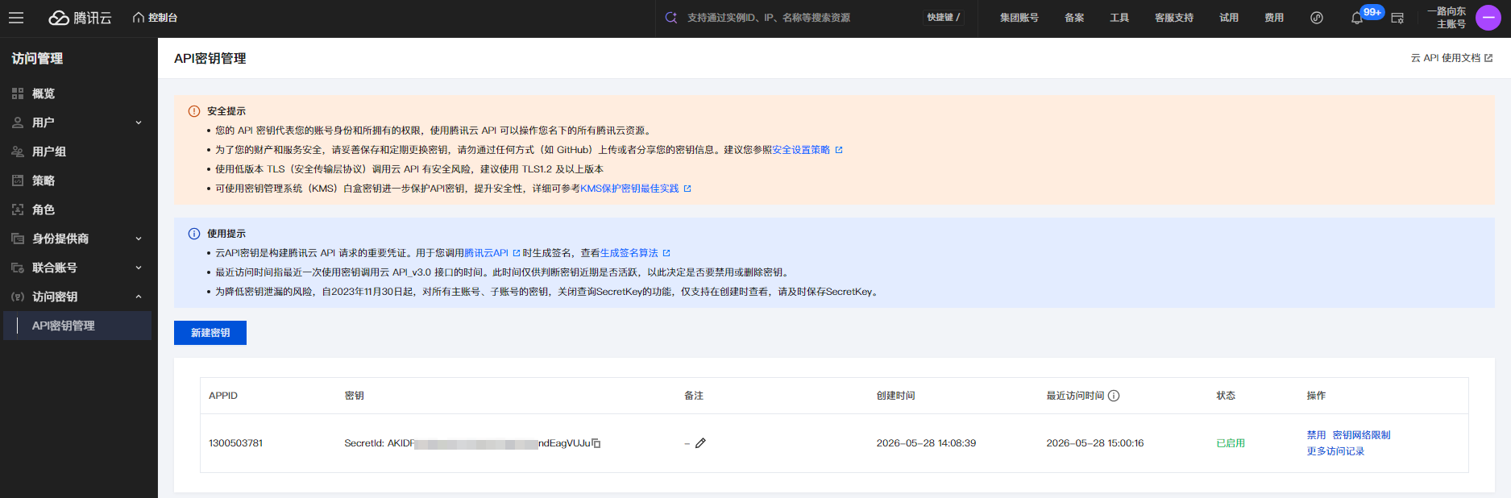Open the 费用 menu
Screen dimensions: 1511x498
point(1274,18)
